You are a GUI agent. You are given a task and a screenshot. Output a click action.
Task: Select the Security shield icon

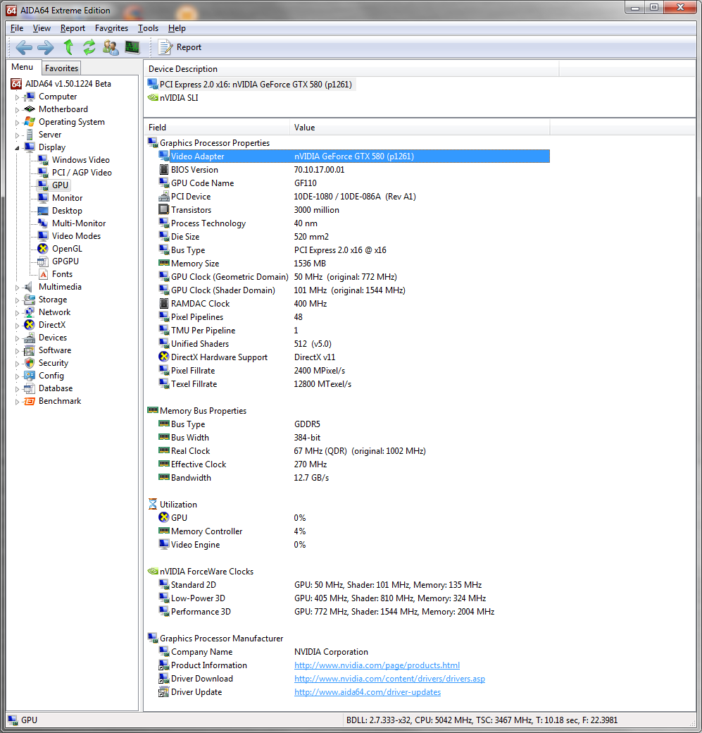tap(30, 363)
